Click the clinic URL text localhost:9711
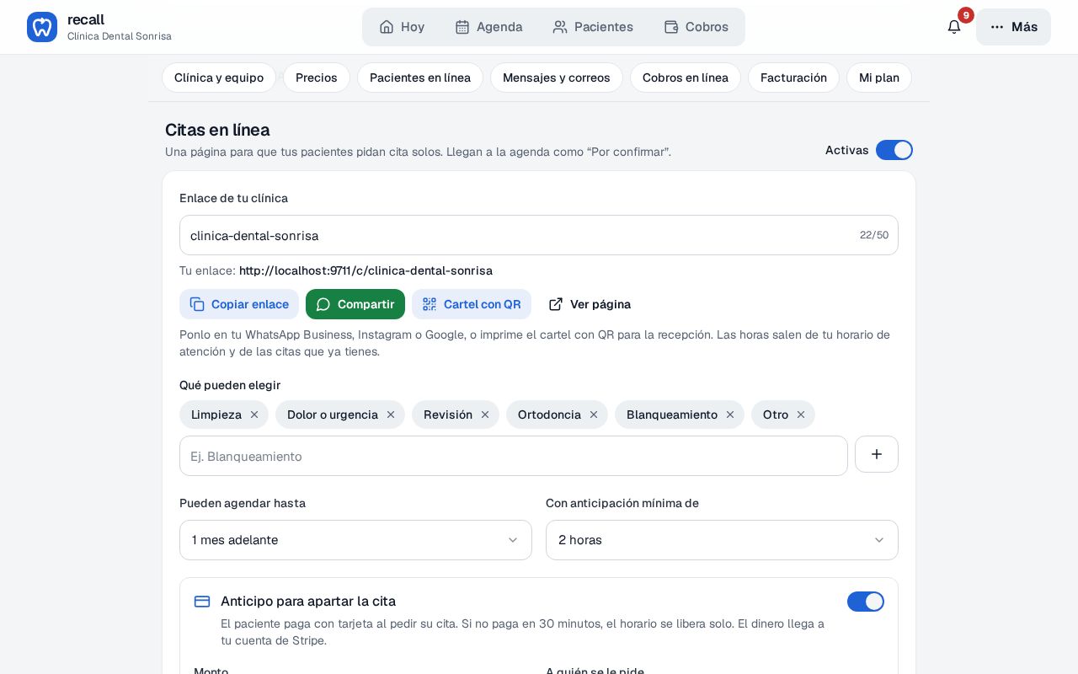 [x=366, y=270]
